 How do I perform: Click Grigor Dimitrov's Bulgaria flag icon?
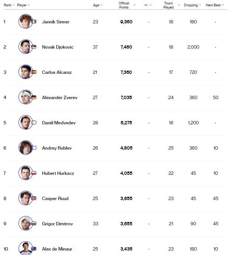(x=34, y=223)
